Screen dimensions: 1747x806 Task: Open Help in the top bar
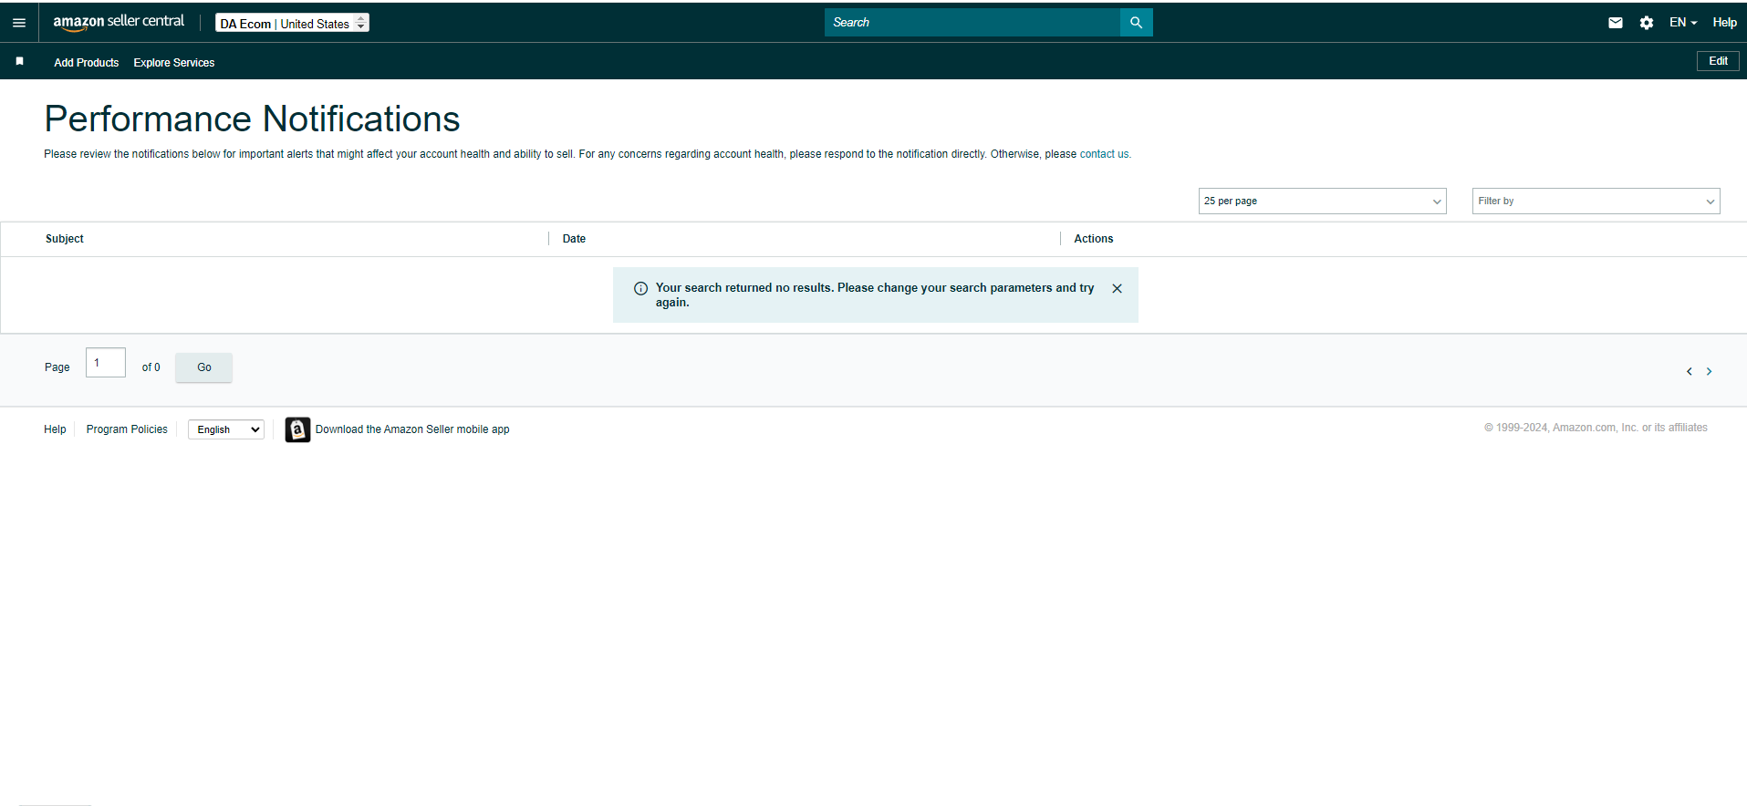pos(1724,23)
